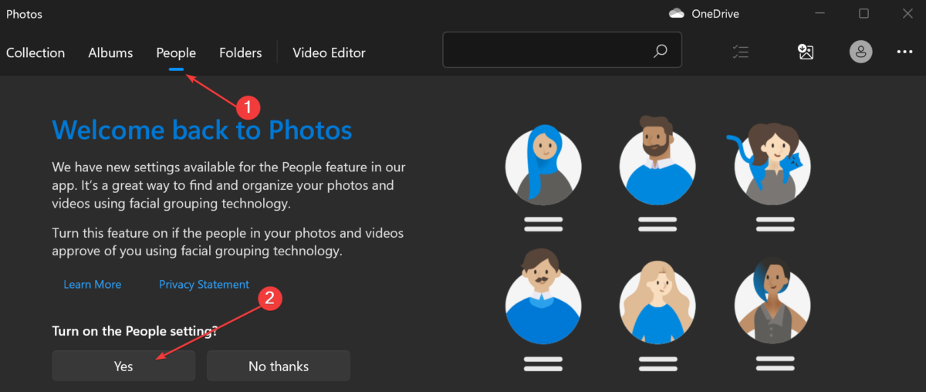Open the Collection tab
Viewport: 926px width, 392px height.
tap(35, 52)
